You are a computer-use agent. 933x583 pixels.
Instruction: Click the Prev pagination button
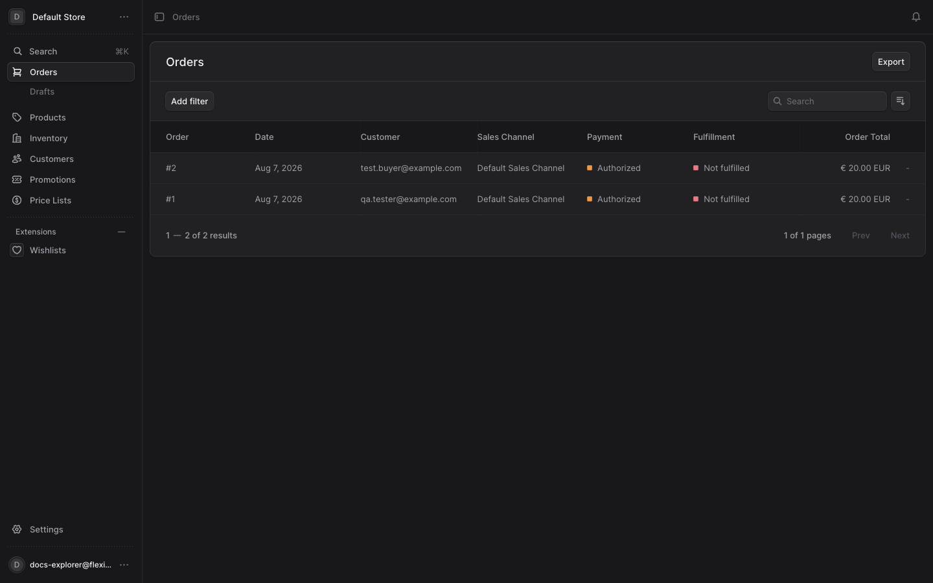tap(860, 235)
